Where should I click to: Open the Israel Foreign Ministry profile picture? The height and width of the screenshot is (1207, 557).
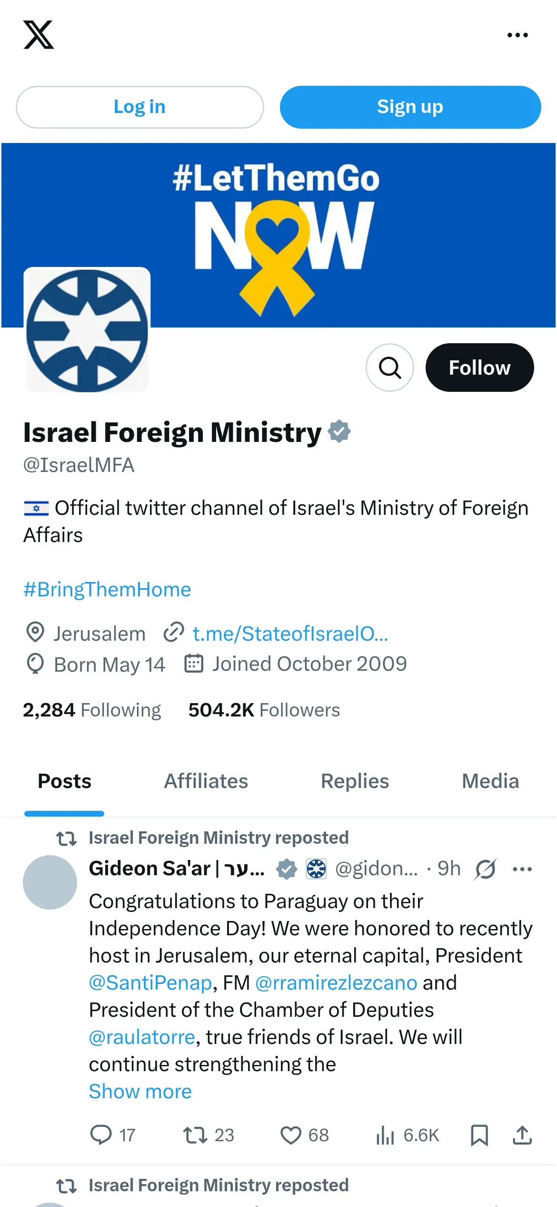(87, 330)
